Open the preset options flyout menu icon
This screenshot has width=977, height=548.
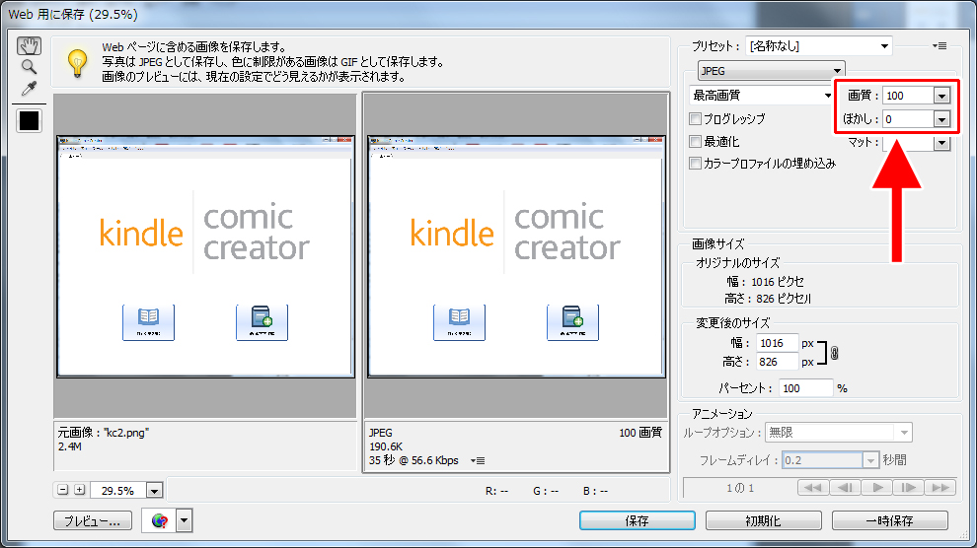click(939, 46)
